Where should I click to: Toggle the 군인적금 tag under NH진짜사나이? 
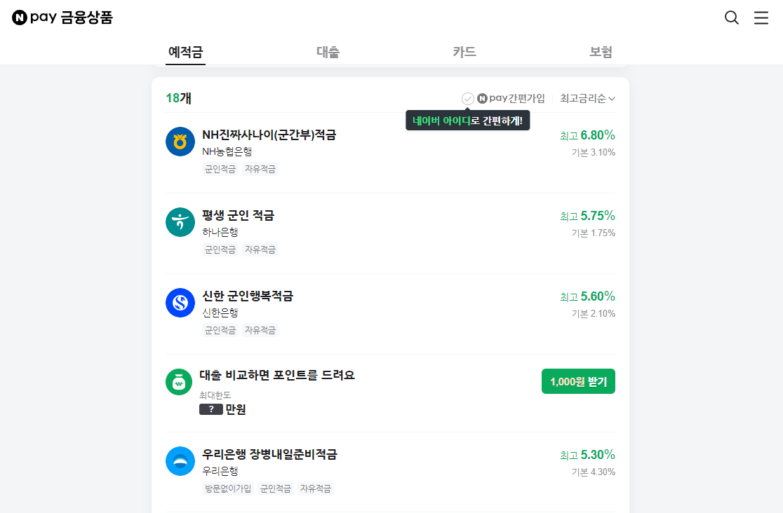click(220, 169)
